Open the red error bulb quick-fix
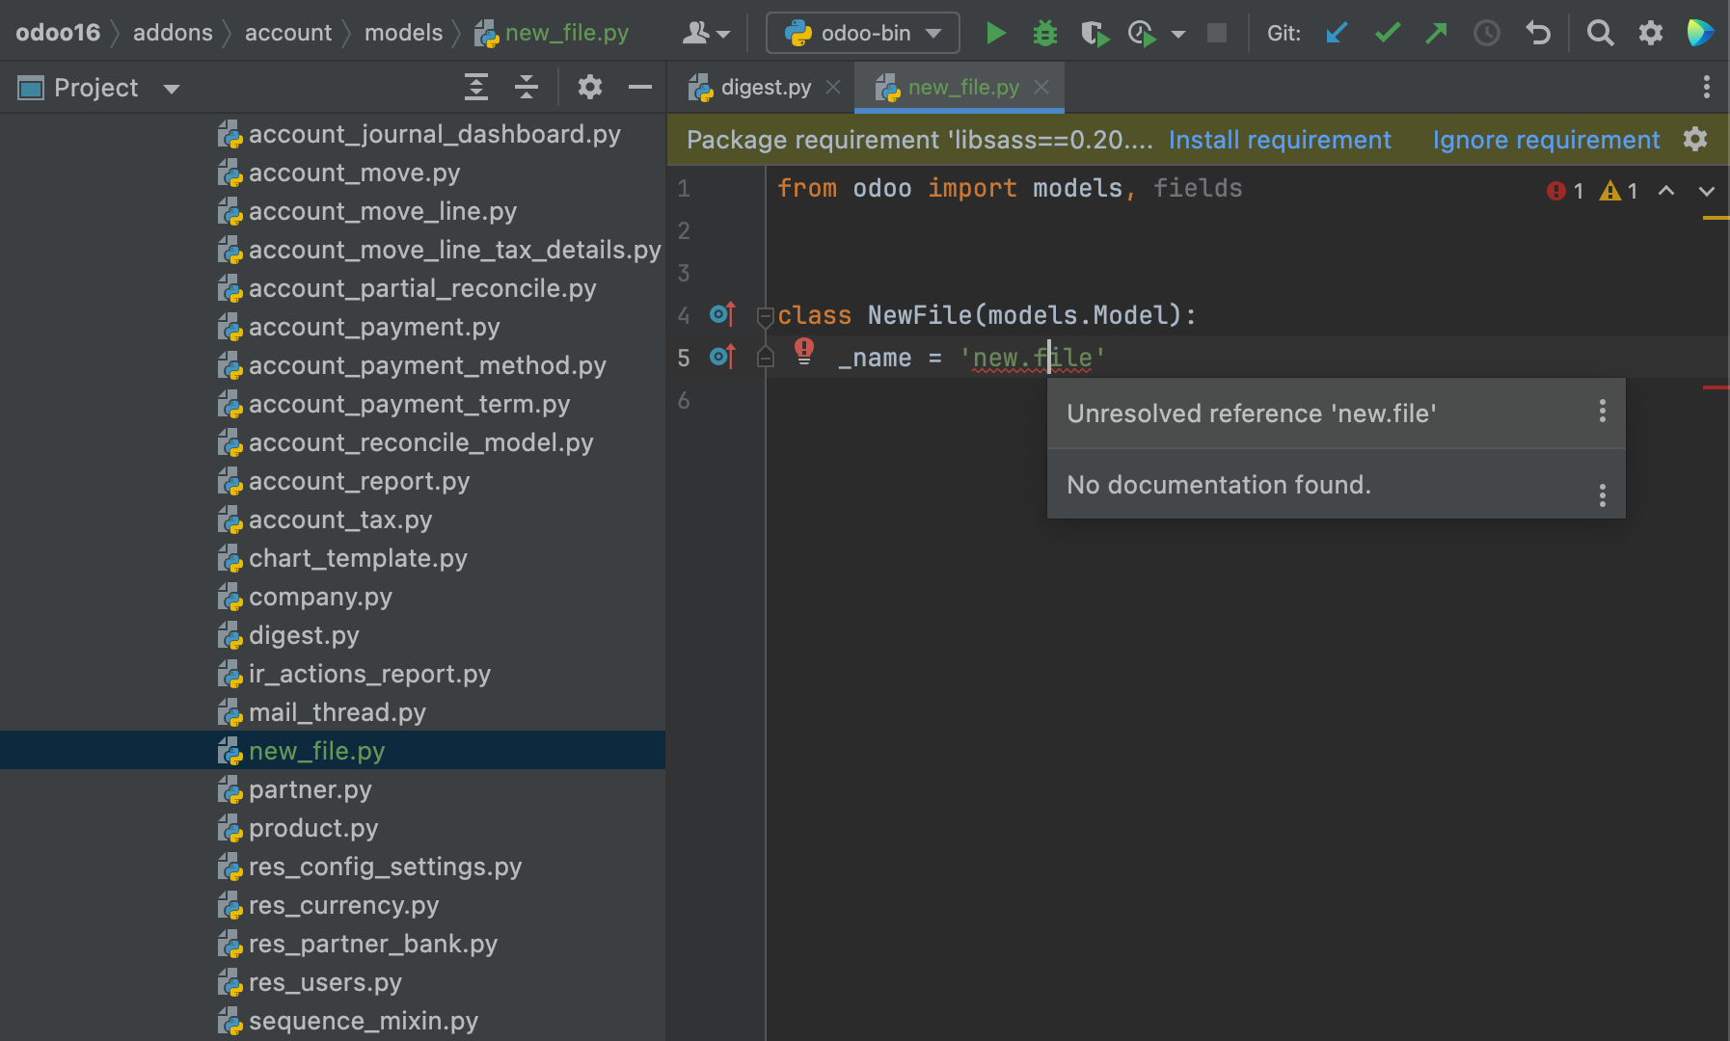The width and height of the screenshot is (1730, 1041). [804, 352]
